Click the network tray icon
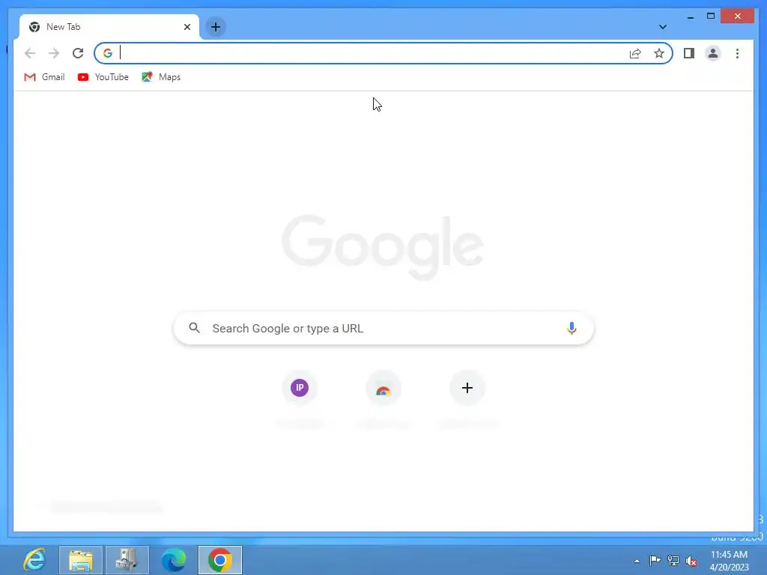The image size is (767, 575). pos(673,560)
